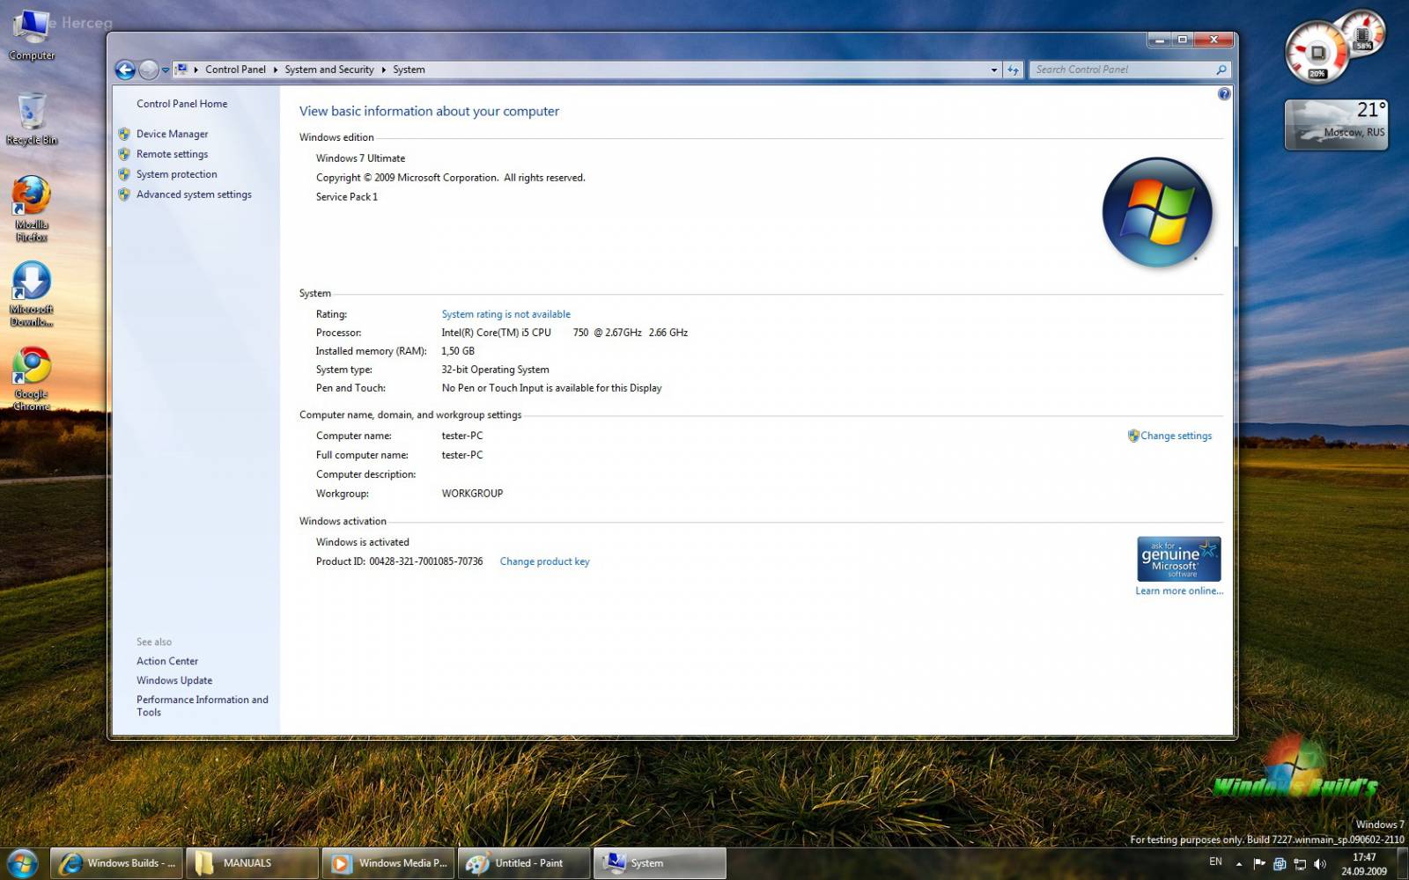Go back with the blue Back arrow
The height and width of the screenshot is (880, 1409).
click(125, 70)
